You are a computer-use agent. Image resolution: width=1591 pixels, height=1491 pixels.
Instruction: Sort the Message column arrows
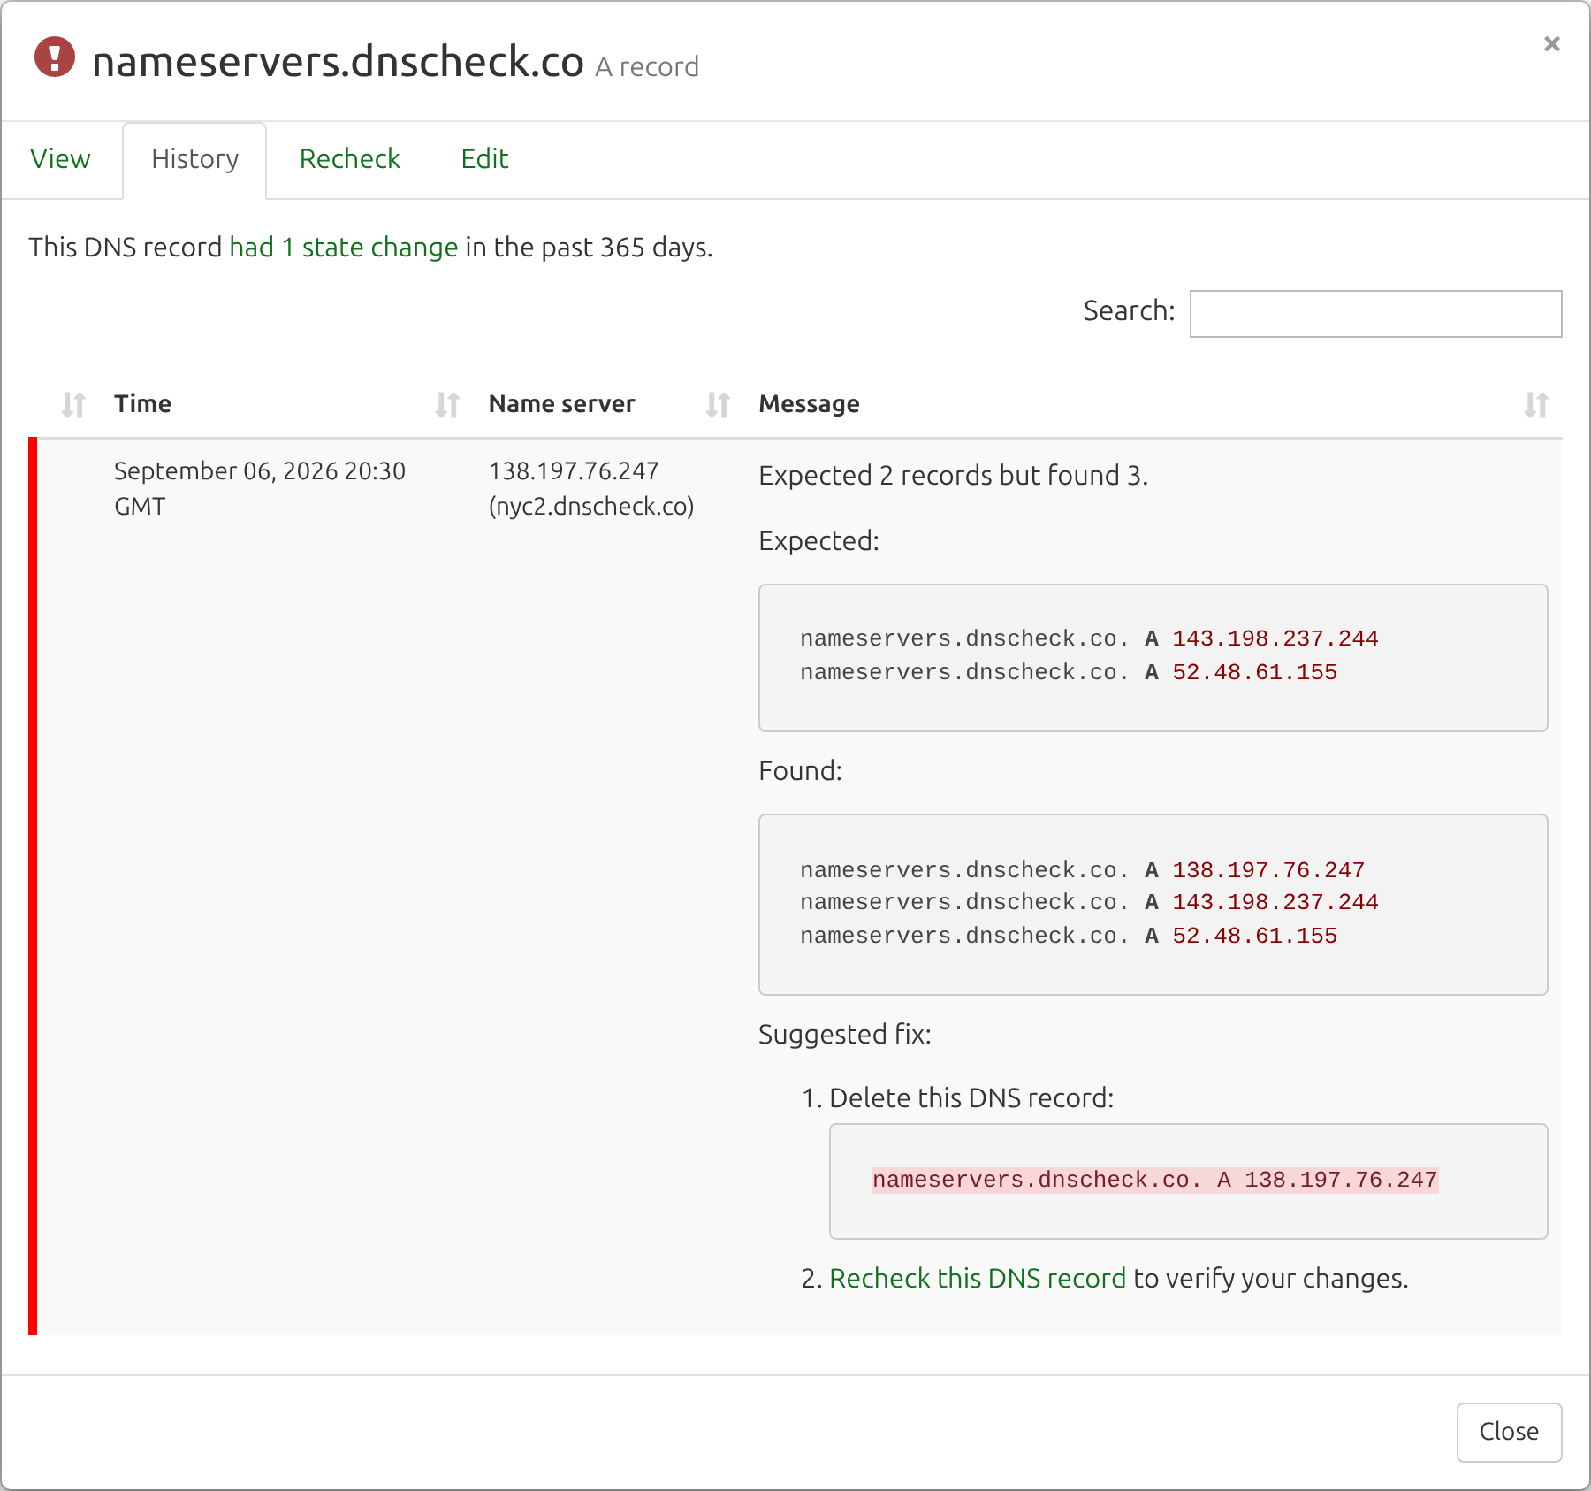coord(1536,404)
